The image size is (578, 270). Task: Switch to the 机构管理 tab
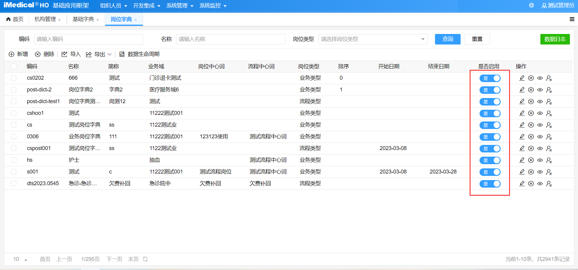coord(45,19)
